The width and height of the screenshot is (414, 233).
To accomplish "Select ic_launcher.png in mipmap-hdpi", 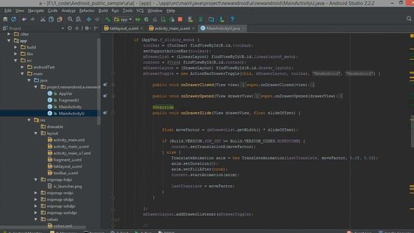I will coord(67,186).
